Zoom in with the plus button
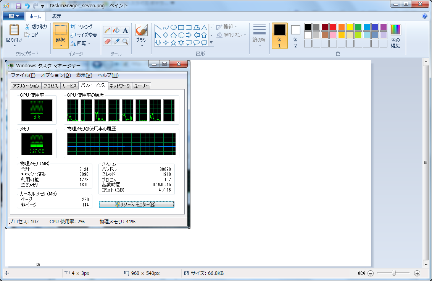432x281 pixels. (x=417, y=273)
